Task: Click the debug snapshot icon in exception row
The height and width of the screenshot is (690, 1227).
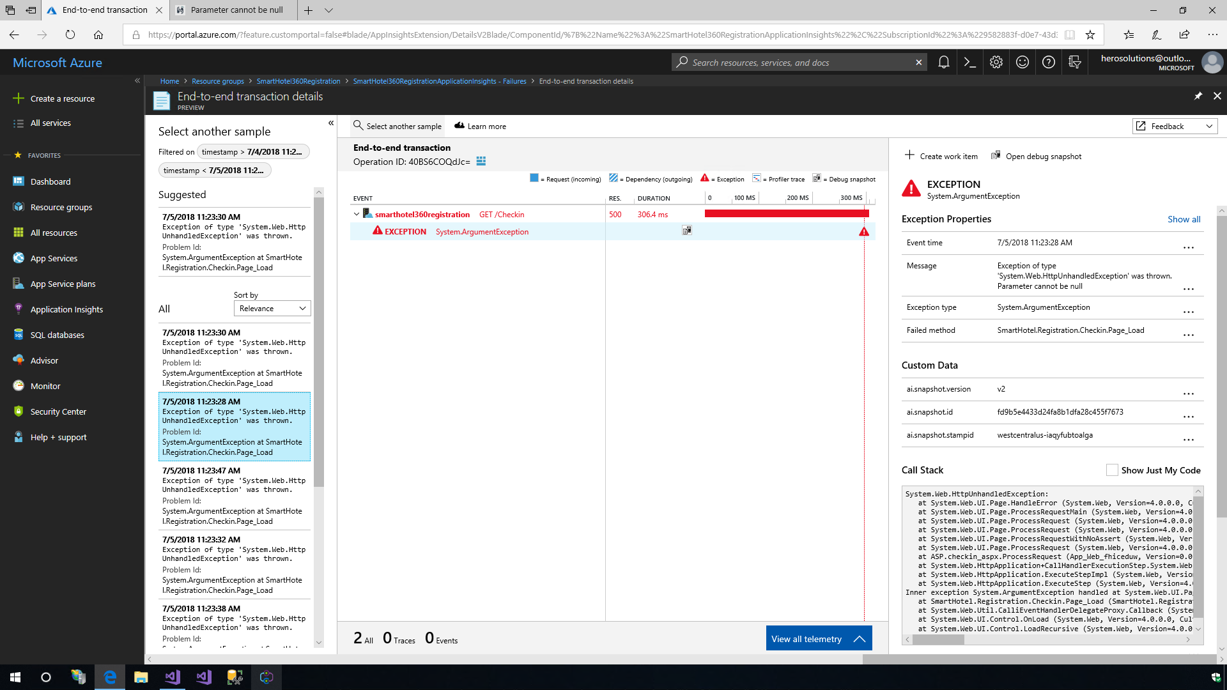Action: coord(687,231)
